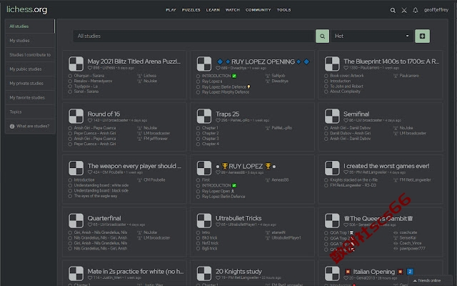
Task: Open the Semifinal study board icon
Action: 332,116
